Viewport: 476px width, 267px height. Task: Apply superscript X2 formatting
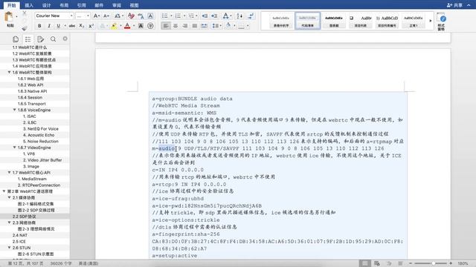coord(91,26)
